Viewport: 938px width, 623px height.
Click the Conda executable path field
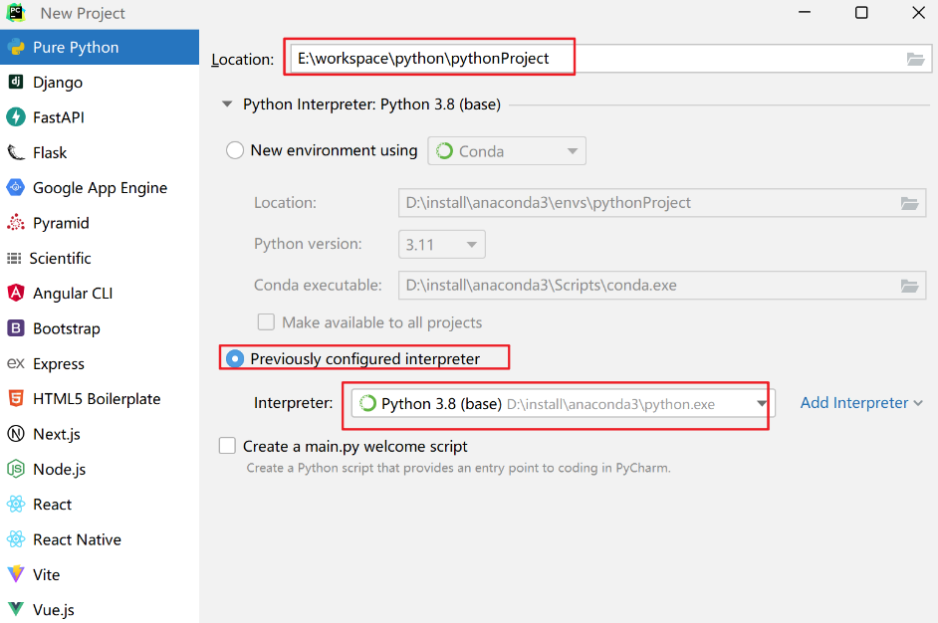pos(662,286)
